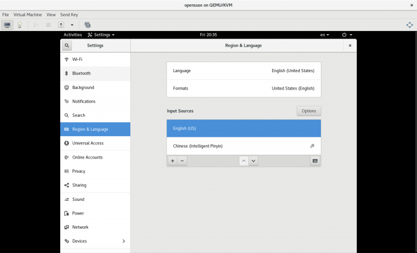Change the Formats setting row
Image resolution: width=417 pixels, height=253 pixels.
(244, 88)
